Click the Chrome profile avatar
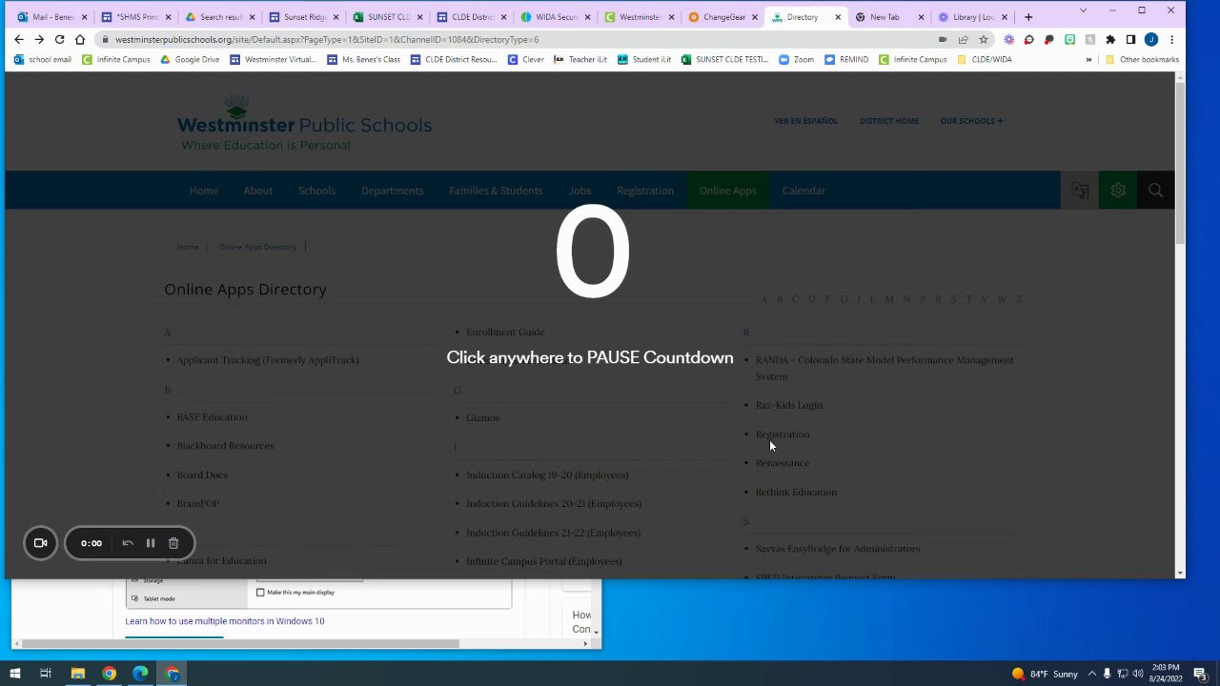 1151,39
